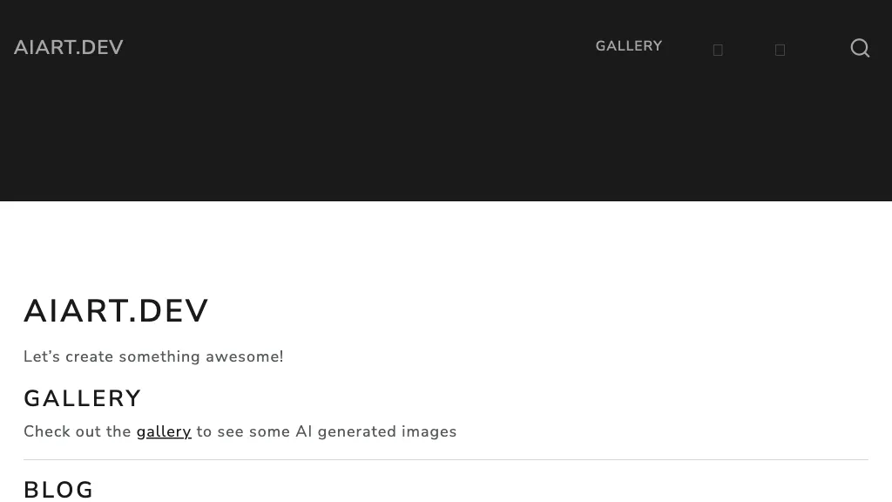The image size is (892, 502).
Task: Click the horizontal divider above BLOG
Action: tap(446, 459)
